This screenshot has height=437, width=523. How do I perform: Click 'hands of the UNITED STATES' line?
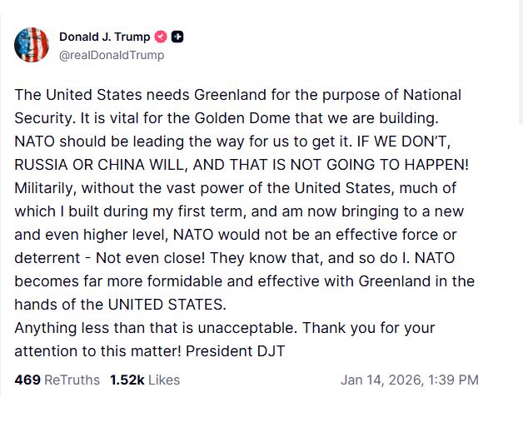coord(120,304)
